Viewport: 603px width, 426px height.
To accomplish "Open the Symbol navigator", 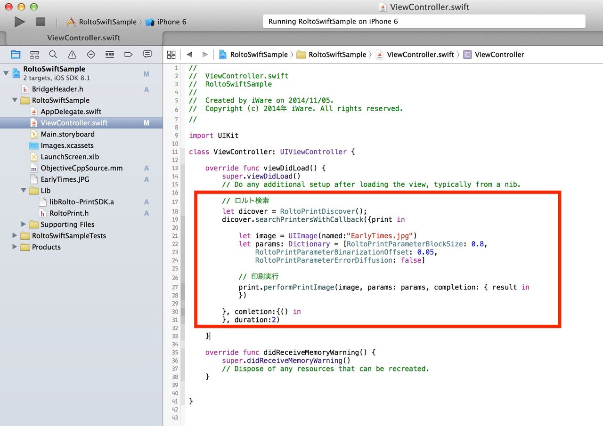I will tap(34, 54).
